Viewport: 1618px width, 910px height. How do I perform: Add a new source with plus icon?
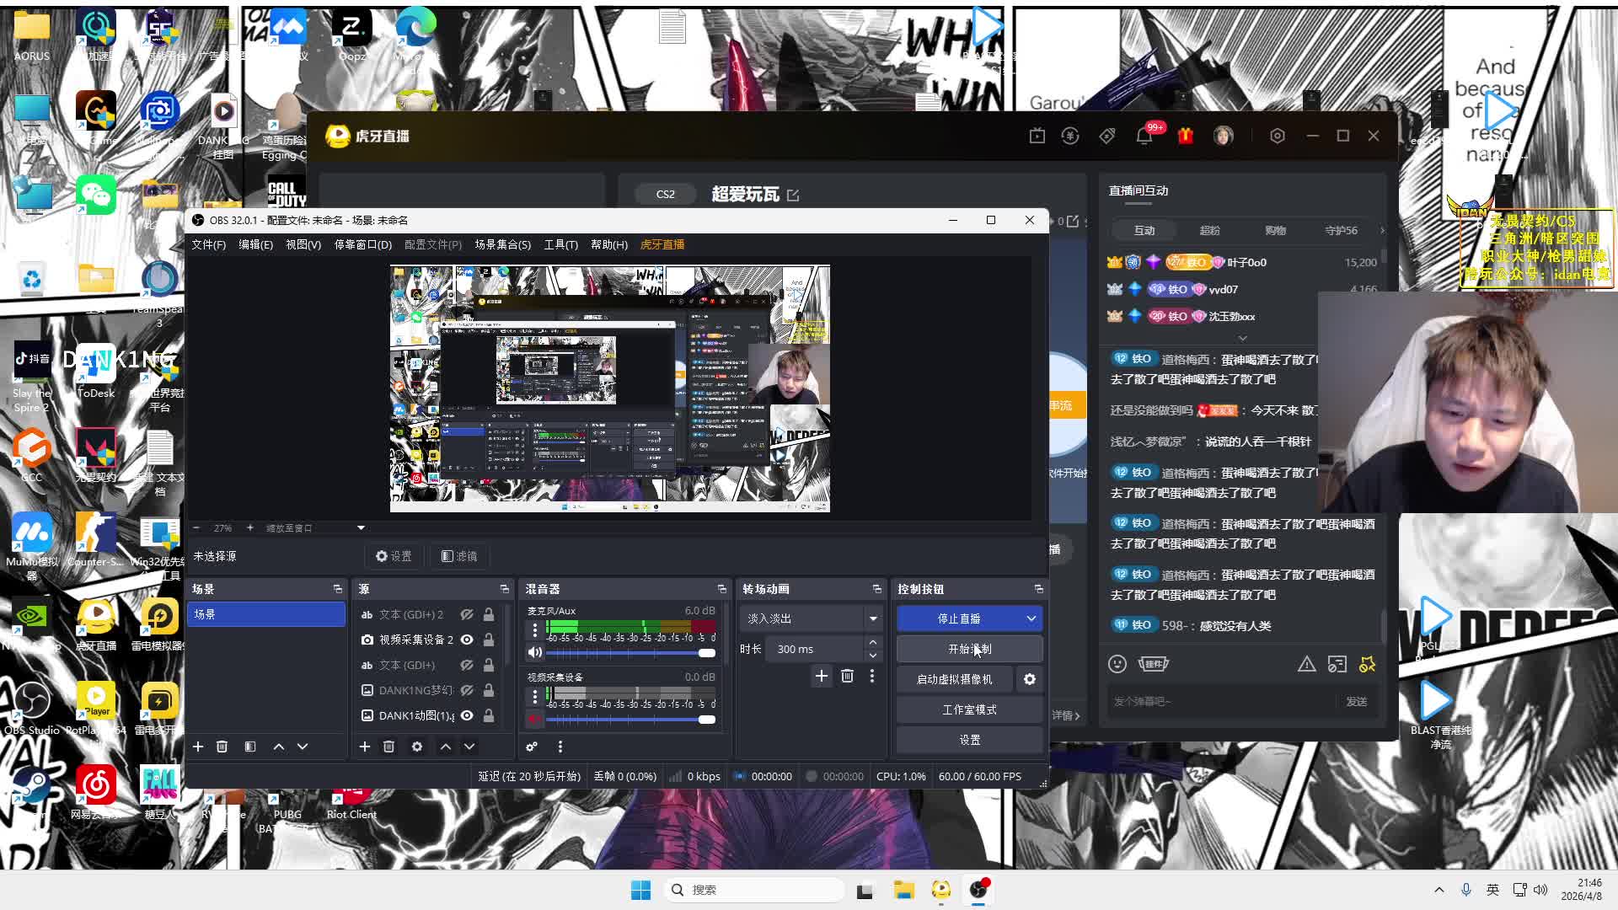point(365,747)
